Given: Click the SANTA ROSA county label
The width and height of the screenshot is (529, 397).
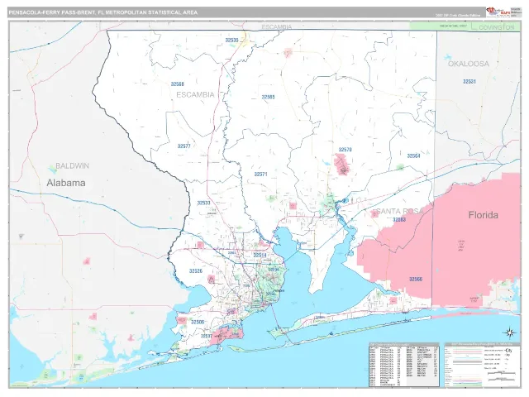Looking at the screenshot, I should (399, 212).
